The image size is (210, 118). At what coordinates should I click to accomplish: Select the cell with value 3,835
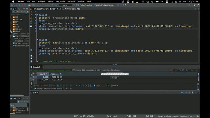tap(43, 77)
